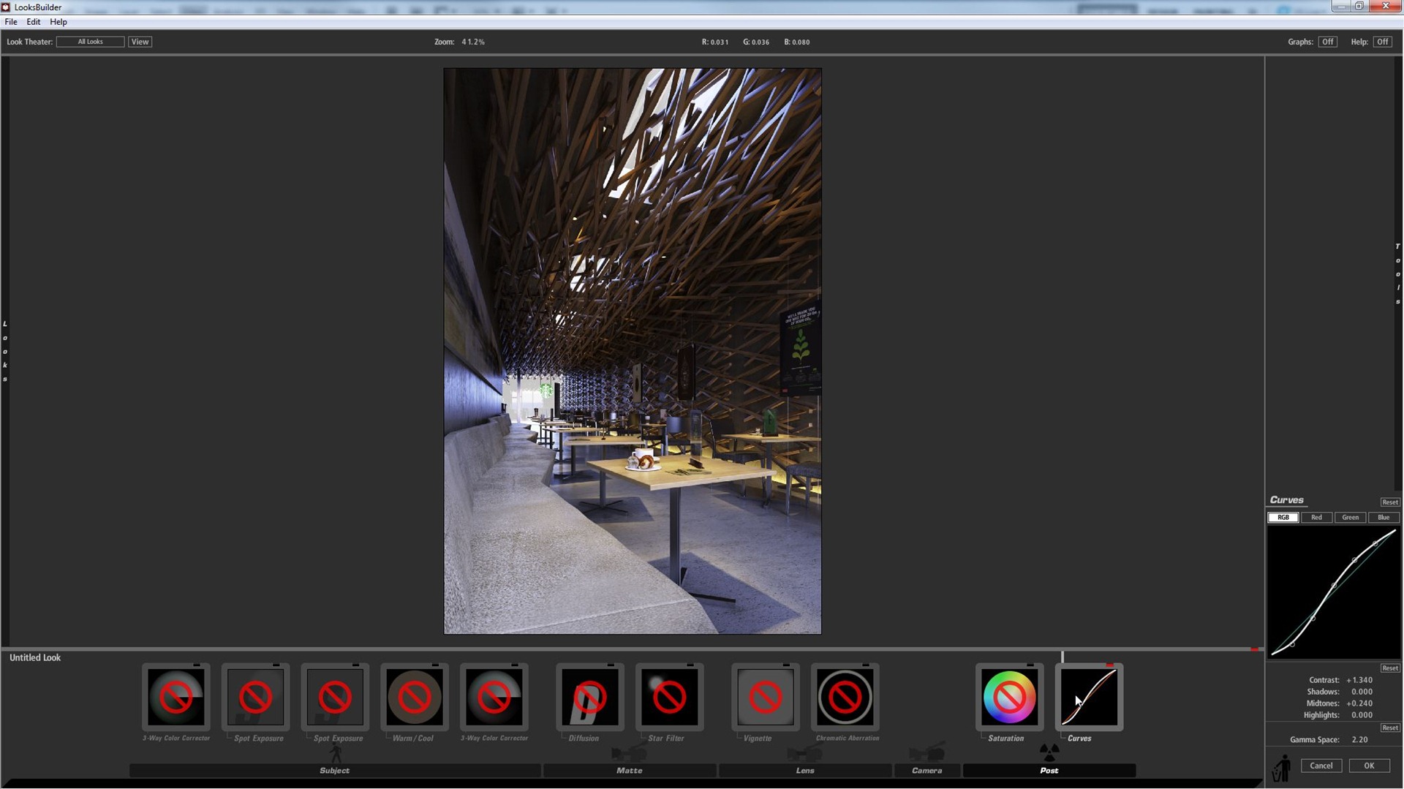Open the Help menu
The image size is (1404, 789).
58,22
